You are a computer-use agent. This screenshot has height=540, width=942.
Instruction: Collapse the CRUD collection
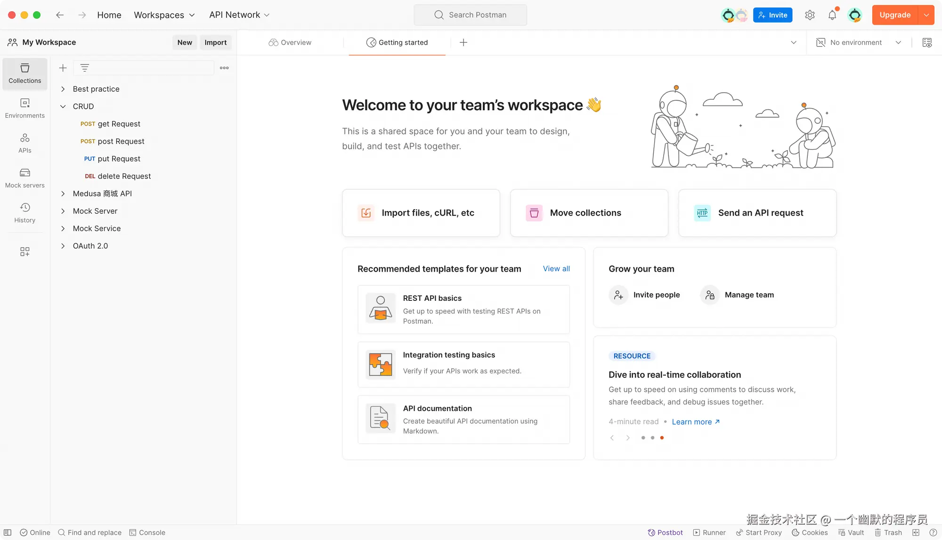pyautogui.click(x=63, y=106)
